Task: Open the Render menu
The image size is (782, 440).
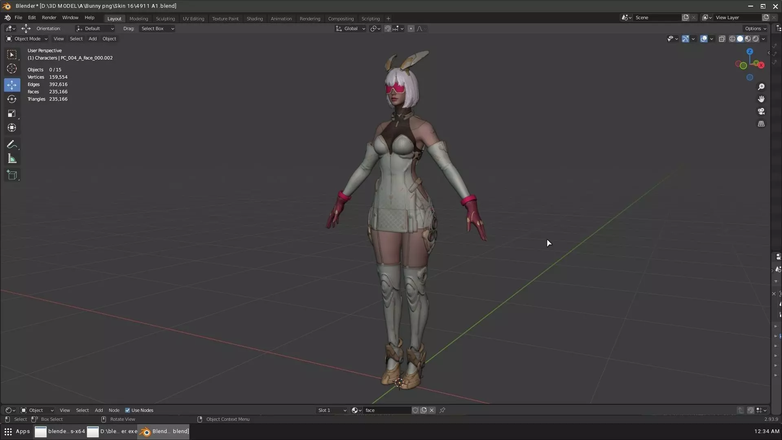Action: tap(49, 18)
